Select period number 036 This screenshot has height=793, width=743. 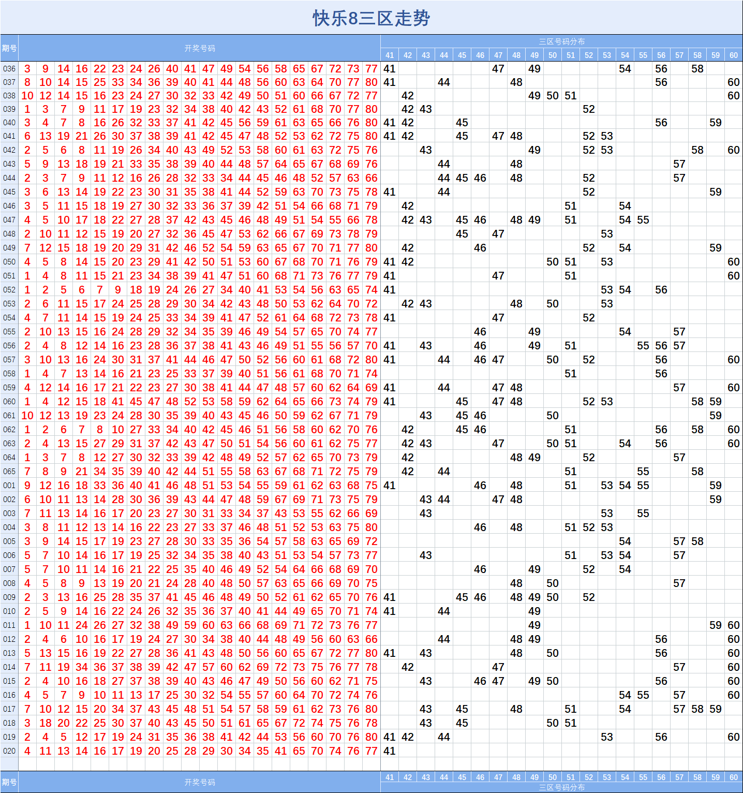point(9,69)
